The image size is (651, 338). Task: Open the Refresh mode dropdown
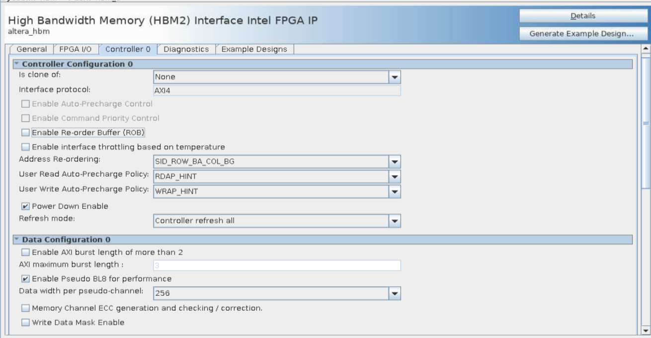point(395,221)
